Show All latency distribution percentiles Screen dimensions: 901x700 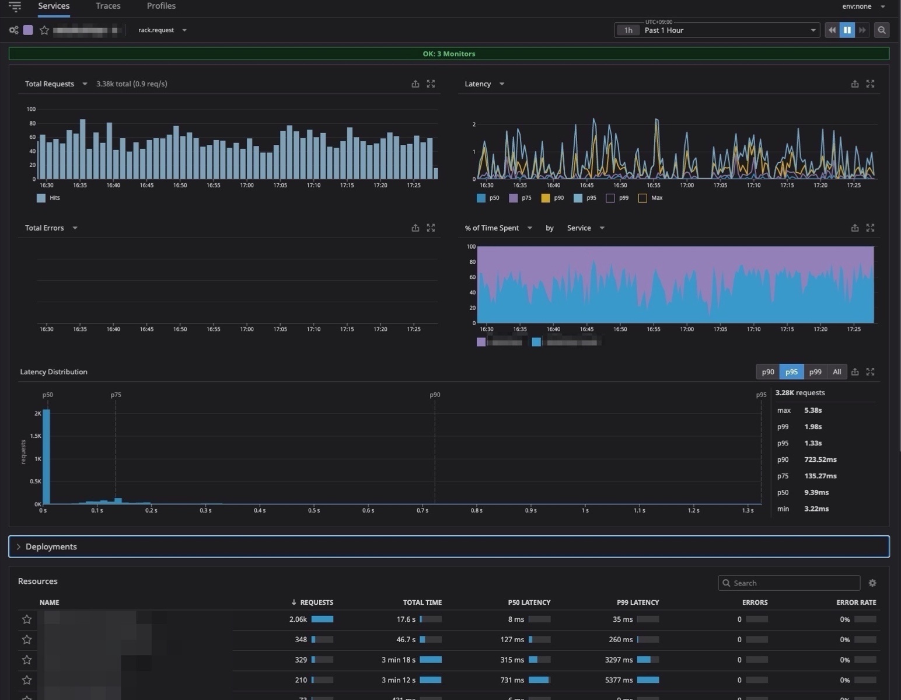click(x=837, y=372)
